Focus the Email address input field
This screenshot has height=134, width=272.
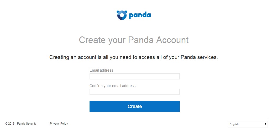click(x=134, y=76)
